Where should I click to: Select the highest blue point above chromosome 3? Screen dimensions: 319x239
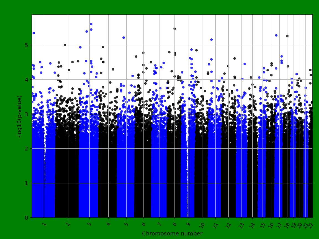click(x=91, y=24)
